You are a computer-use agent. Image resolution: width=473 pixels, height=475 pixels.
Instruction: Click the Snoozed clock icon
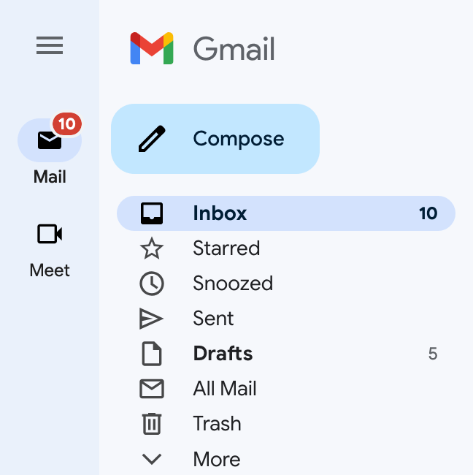152,284
